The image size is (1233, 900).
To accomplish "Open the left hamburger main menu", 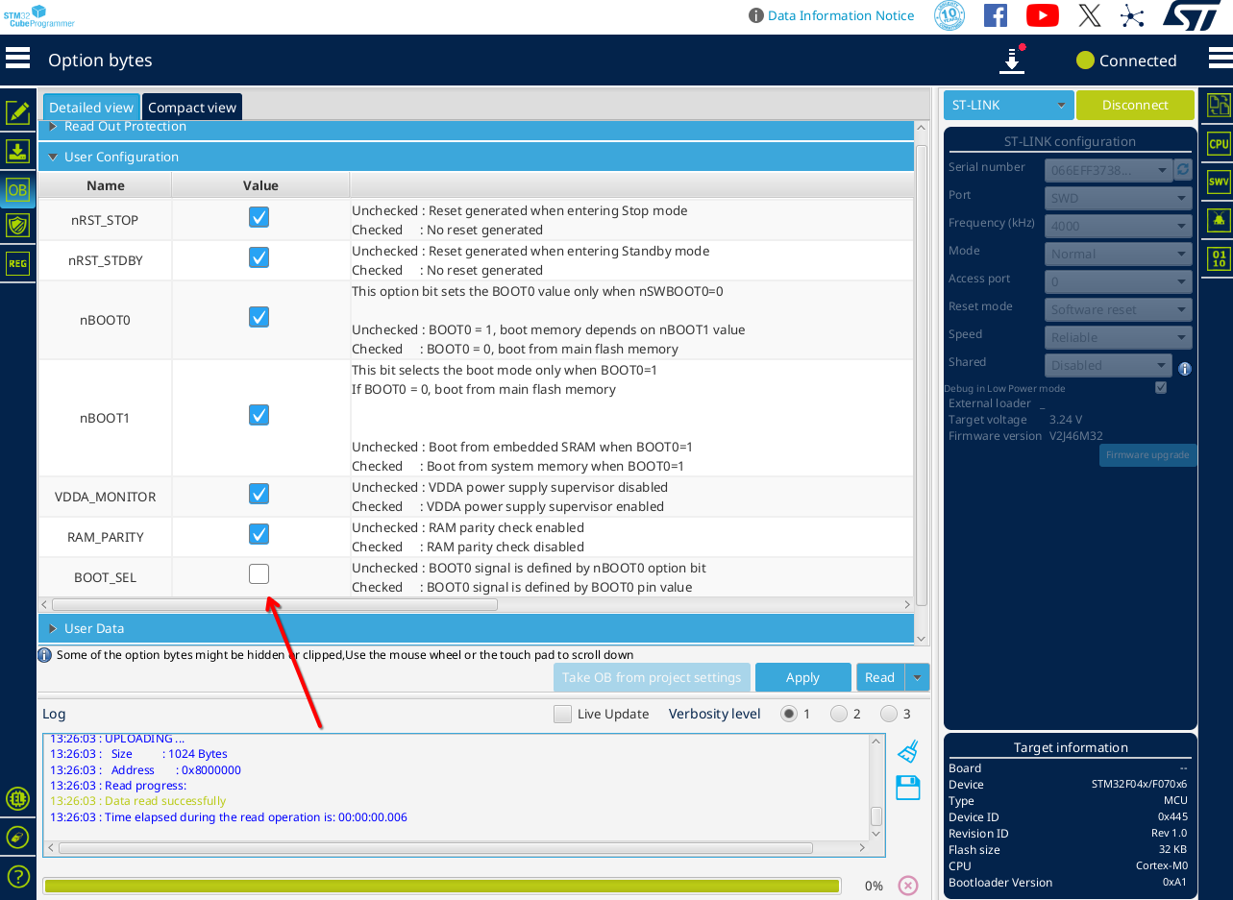I will 17,60.
